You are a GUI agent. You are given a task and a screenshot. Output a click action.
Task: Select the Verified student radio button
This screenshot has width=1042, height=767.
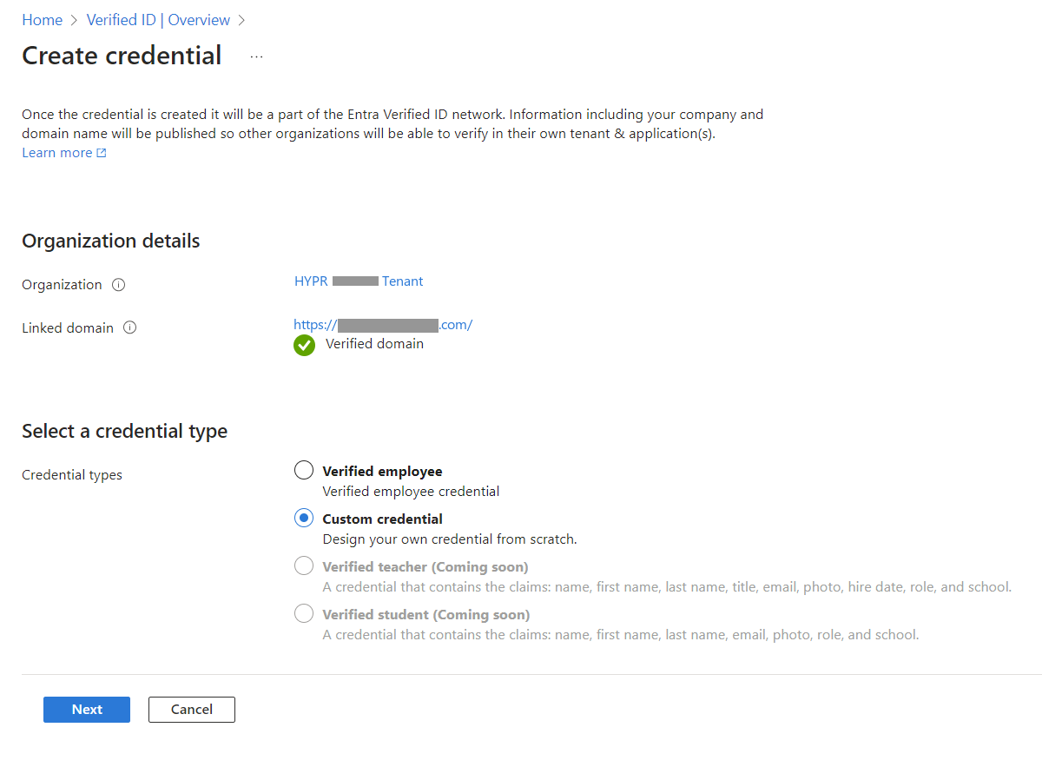pyautogui.click(x=304, y=614)
